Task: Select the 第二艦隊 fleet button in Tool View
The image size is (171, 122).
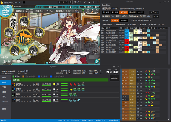Action: coord(115,12)
